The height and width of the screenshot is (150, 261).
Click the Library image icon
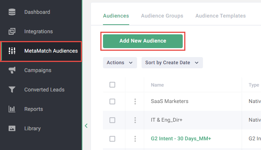(x=12, y=128)
